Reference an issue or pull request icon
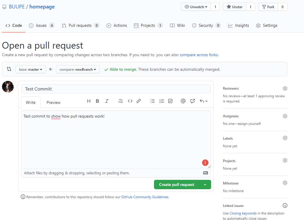 [192, 101]
